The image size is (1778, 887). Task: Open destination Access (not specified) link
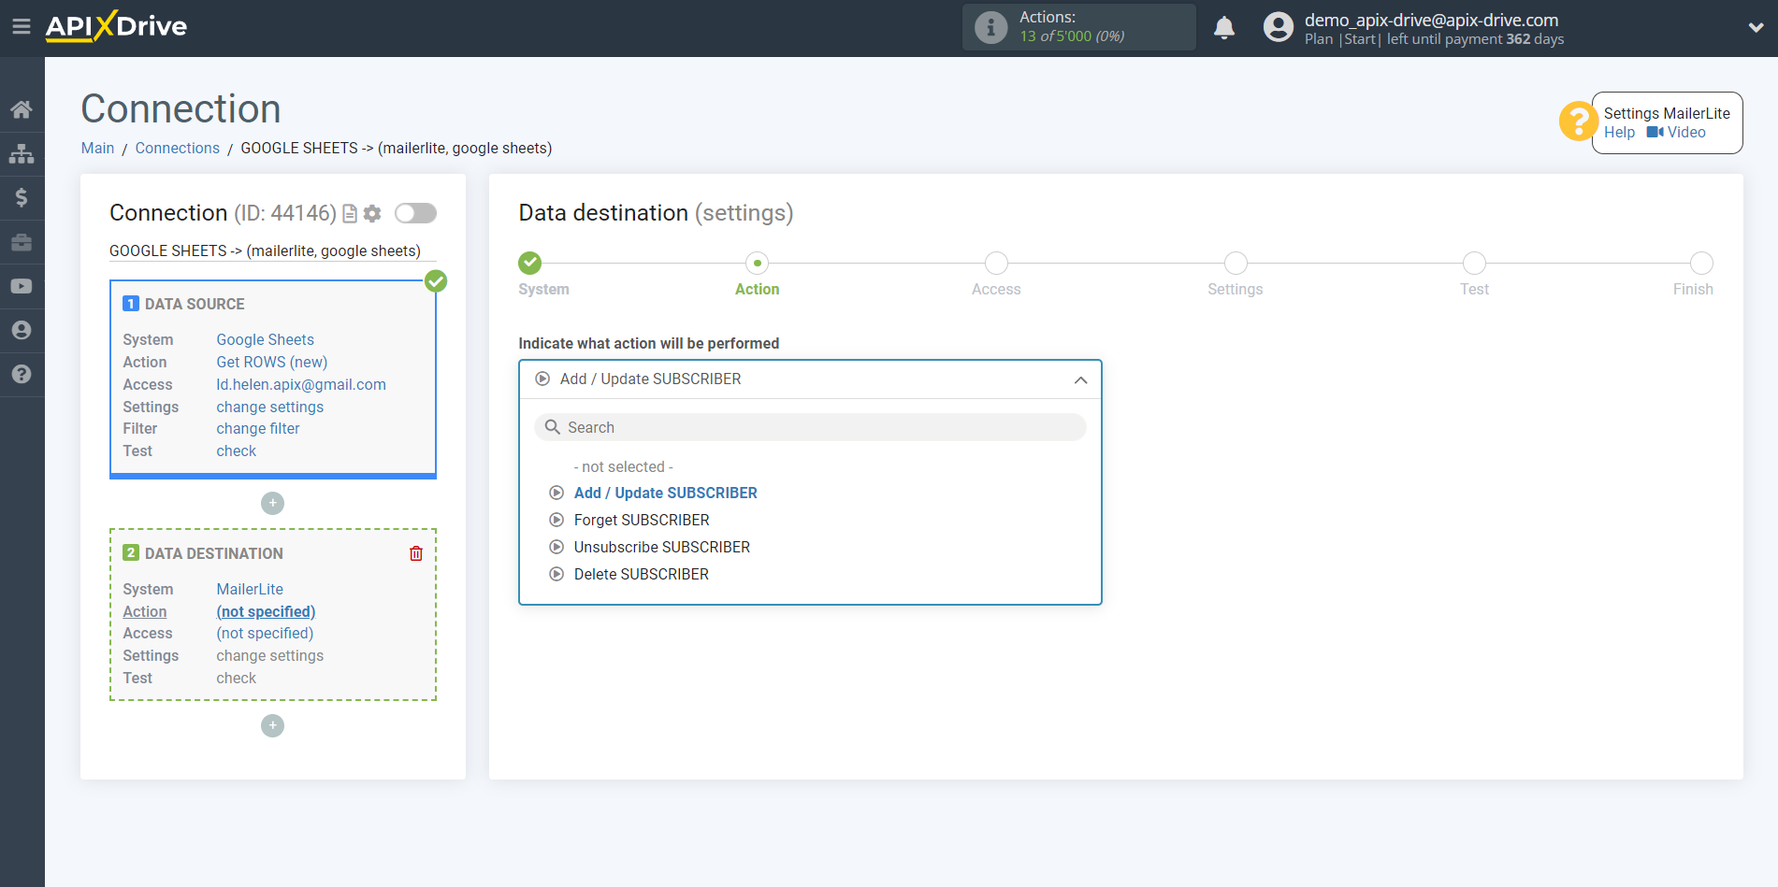(x=265, y=633)
